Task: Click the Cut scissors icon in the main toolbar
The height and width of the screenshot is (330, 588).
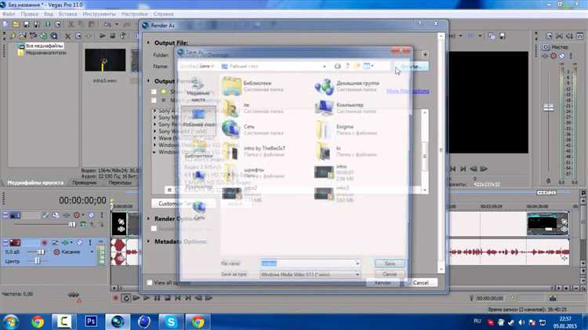Action: coord(71,24)
